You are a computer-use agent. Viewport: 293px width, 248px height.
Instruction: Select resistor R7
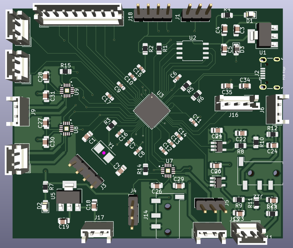(x=45, y=186)
